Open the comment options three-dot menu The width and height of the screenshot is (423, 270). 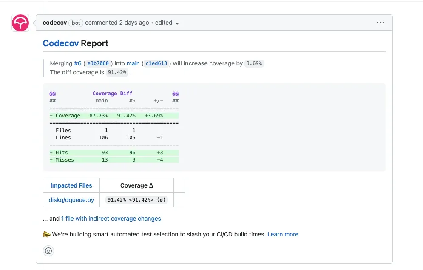380,23
